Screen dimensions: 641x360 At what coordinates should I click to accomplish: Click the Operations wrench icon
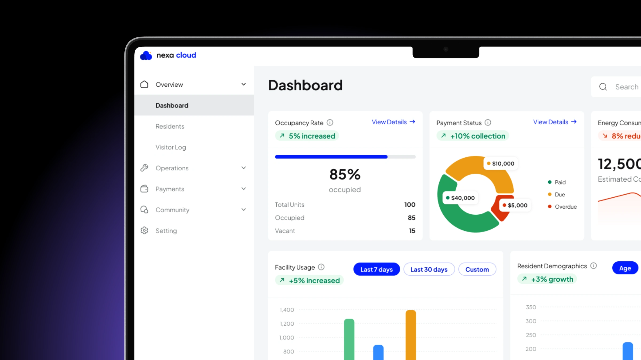point(144,168)
